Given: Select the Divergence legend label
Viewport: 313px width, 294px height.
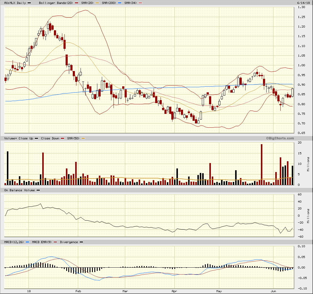Looking at the screenshot, I should (69, 242).
